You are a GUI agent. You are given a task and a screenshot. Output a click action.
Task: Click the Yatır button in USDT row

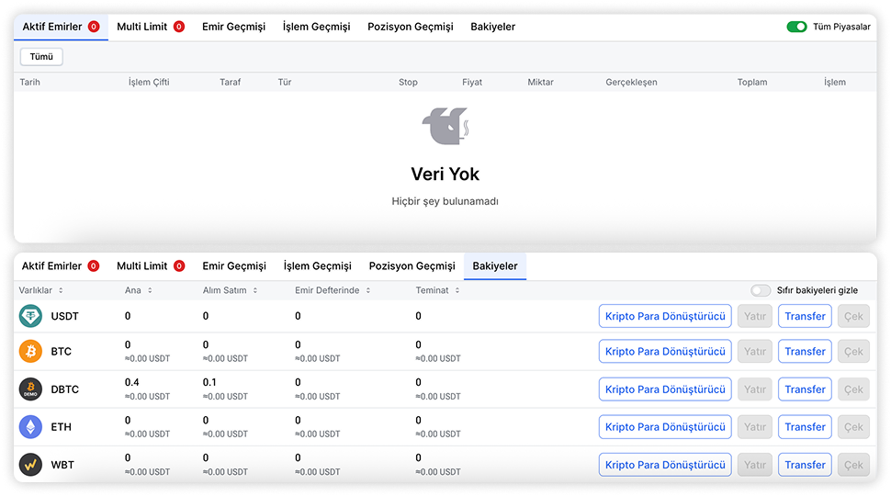tap(754, 316)
